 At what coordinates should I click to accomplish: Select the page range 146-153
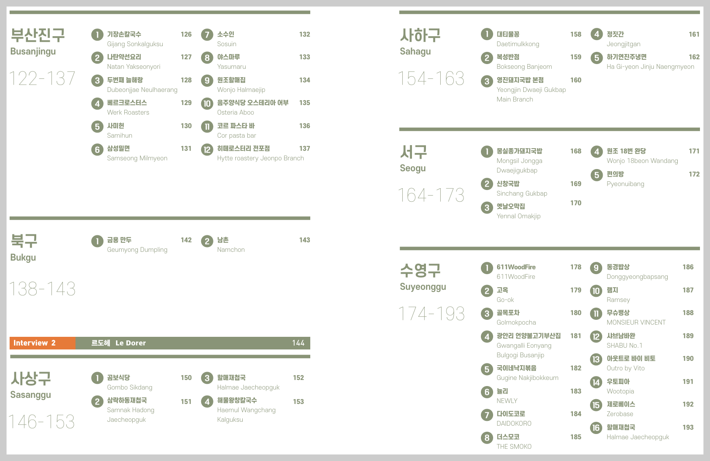(x=42, y=422)
